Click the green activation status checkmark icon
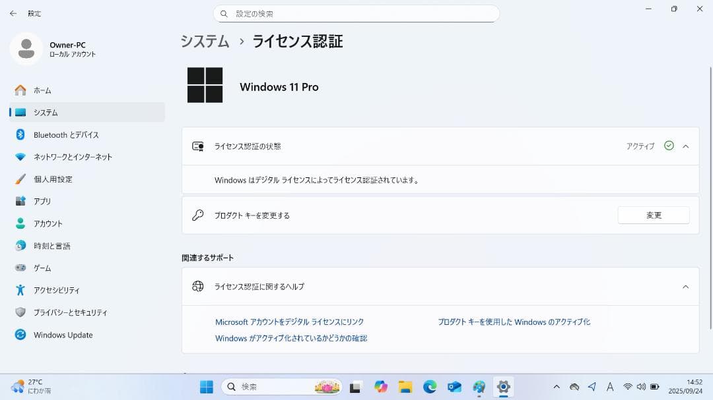The width and height of the screenshot is (713, 400). 669,146
